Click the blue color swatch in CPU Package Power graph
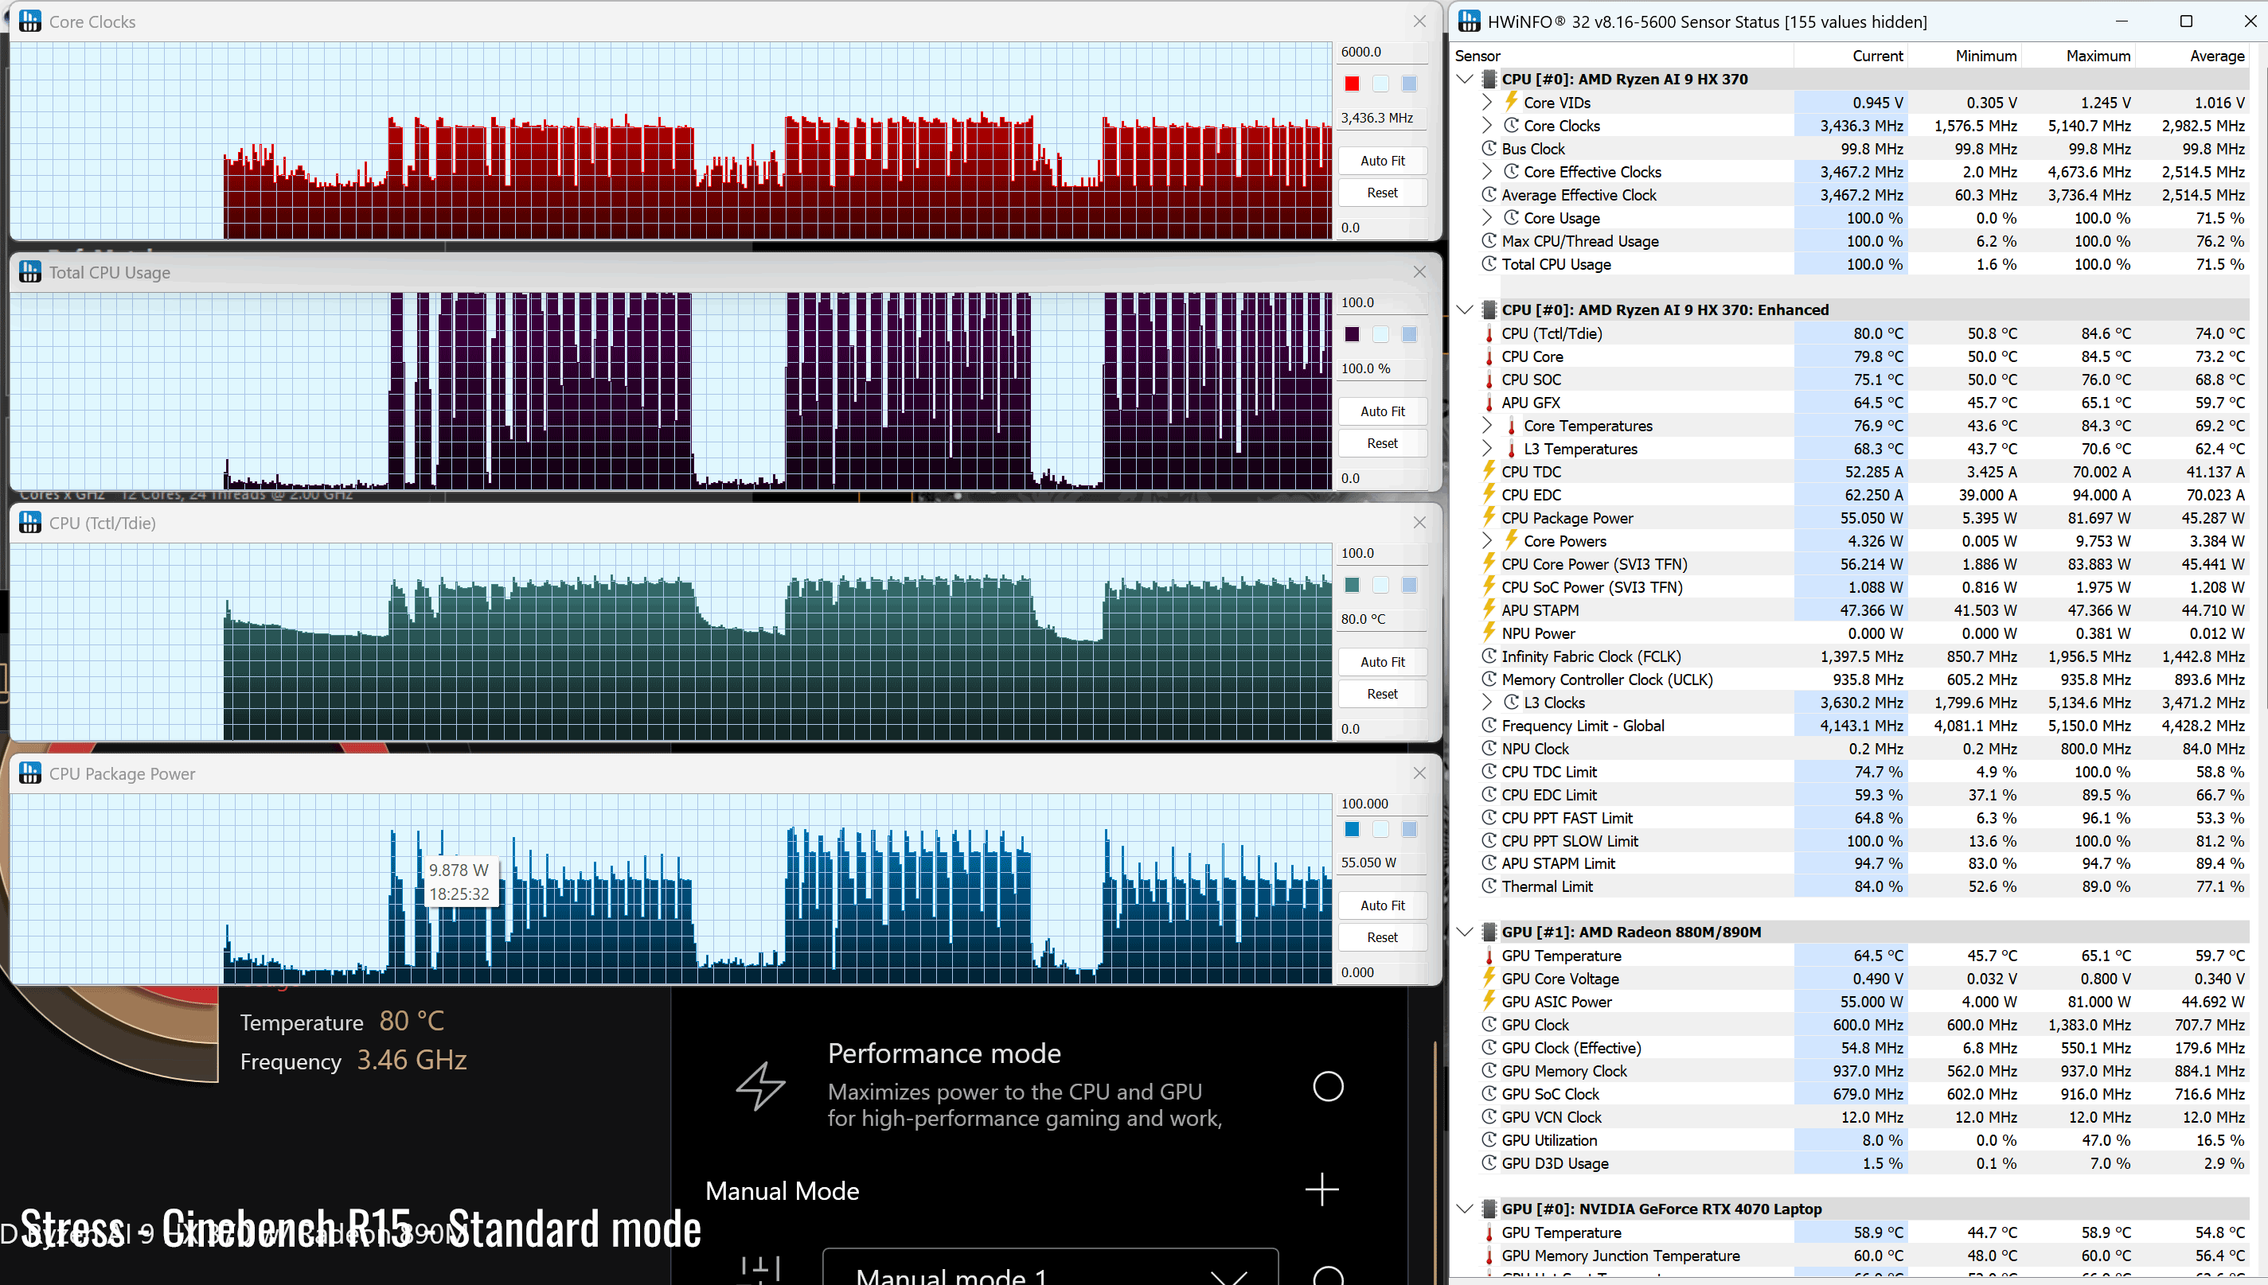Image resolution: width=2268 pixels, height=1285 pixels. (1352, 829)
